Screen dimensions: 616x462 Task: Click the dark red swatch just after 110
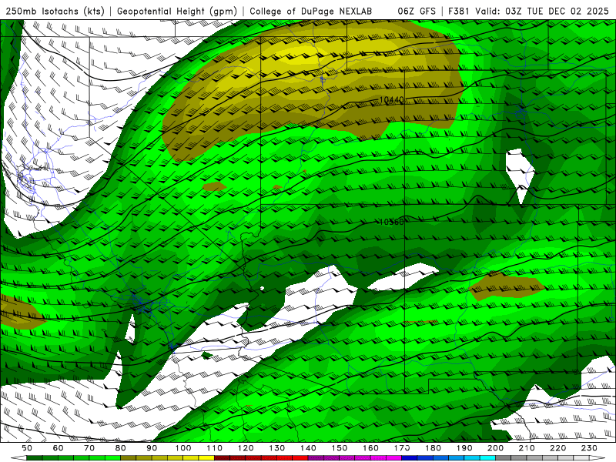(x=222, y=458)
